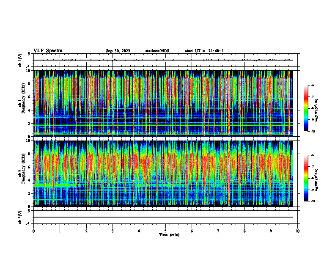Click the "station=MOS" label
335x259 pixels.
[x=157, y=51]
